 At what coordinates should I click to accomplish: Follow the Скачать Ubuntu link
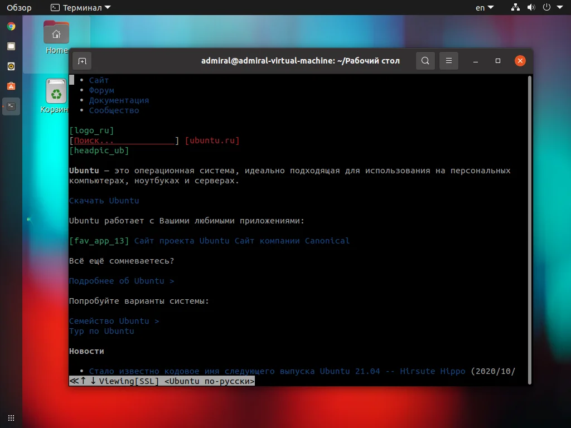click(105, 200)
